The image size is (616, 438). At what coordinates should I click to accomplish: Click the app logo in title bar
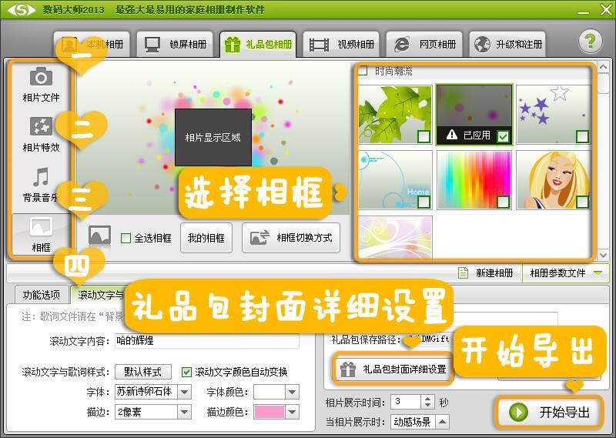[22, 9]
